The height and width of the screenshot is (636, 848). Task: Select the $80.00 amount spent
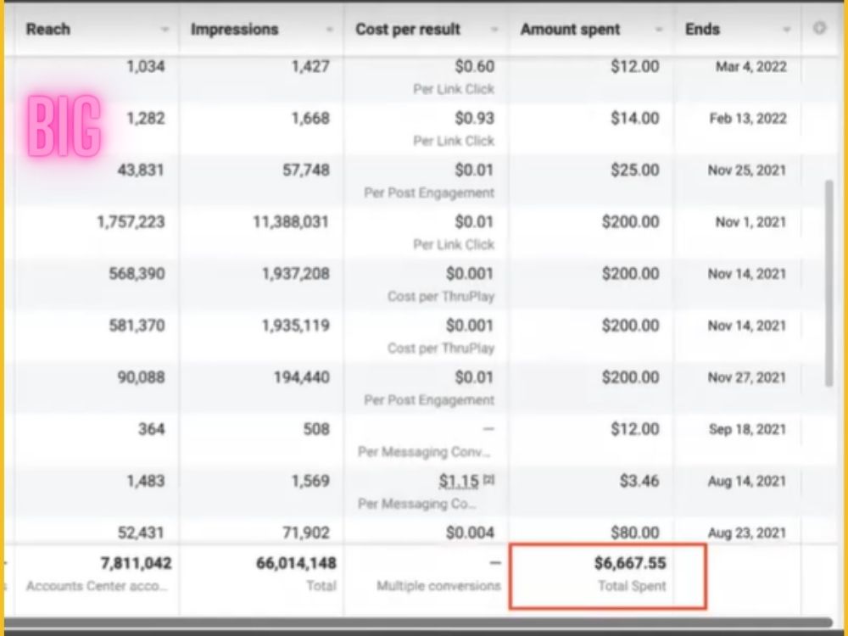[x=635, y=533]
